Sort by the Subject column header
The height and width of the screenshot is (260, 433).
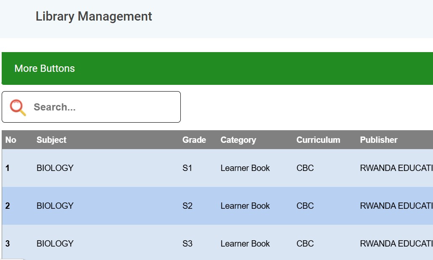pyautogui.click(x=51, y=140)
